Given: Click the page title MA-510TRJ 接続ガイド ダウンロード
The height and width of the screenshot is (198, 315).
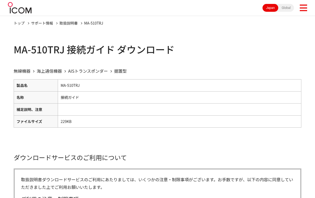Looking at the screenshot, I should (x=94, y=50).
